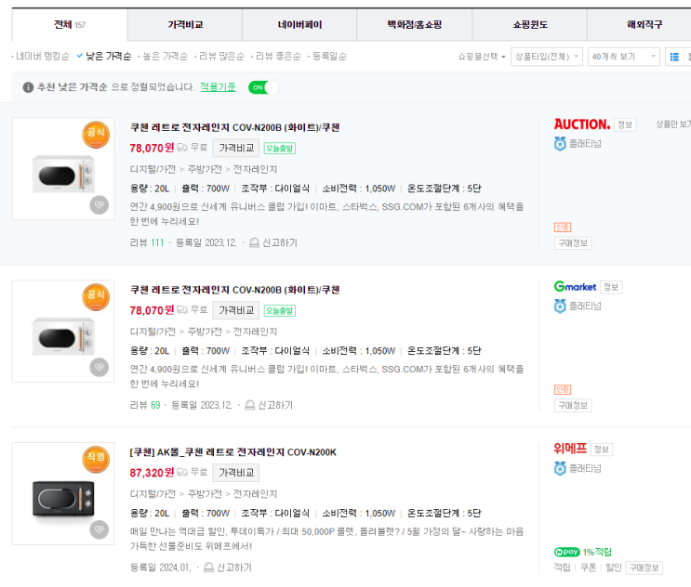
Task: Click 구매정보 button in Auction listing
Action: pos(573,243)
